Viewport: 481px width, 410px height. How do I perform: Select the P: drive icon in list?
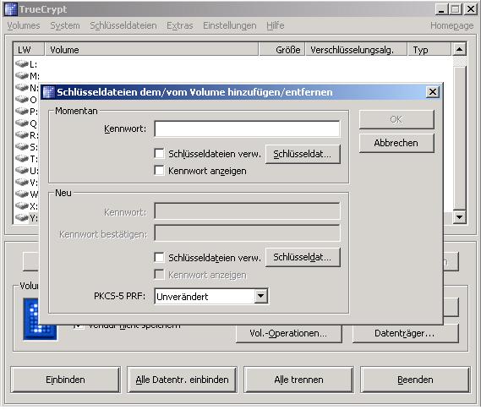click(x=22, y=112)
